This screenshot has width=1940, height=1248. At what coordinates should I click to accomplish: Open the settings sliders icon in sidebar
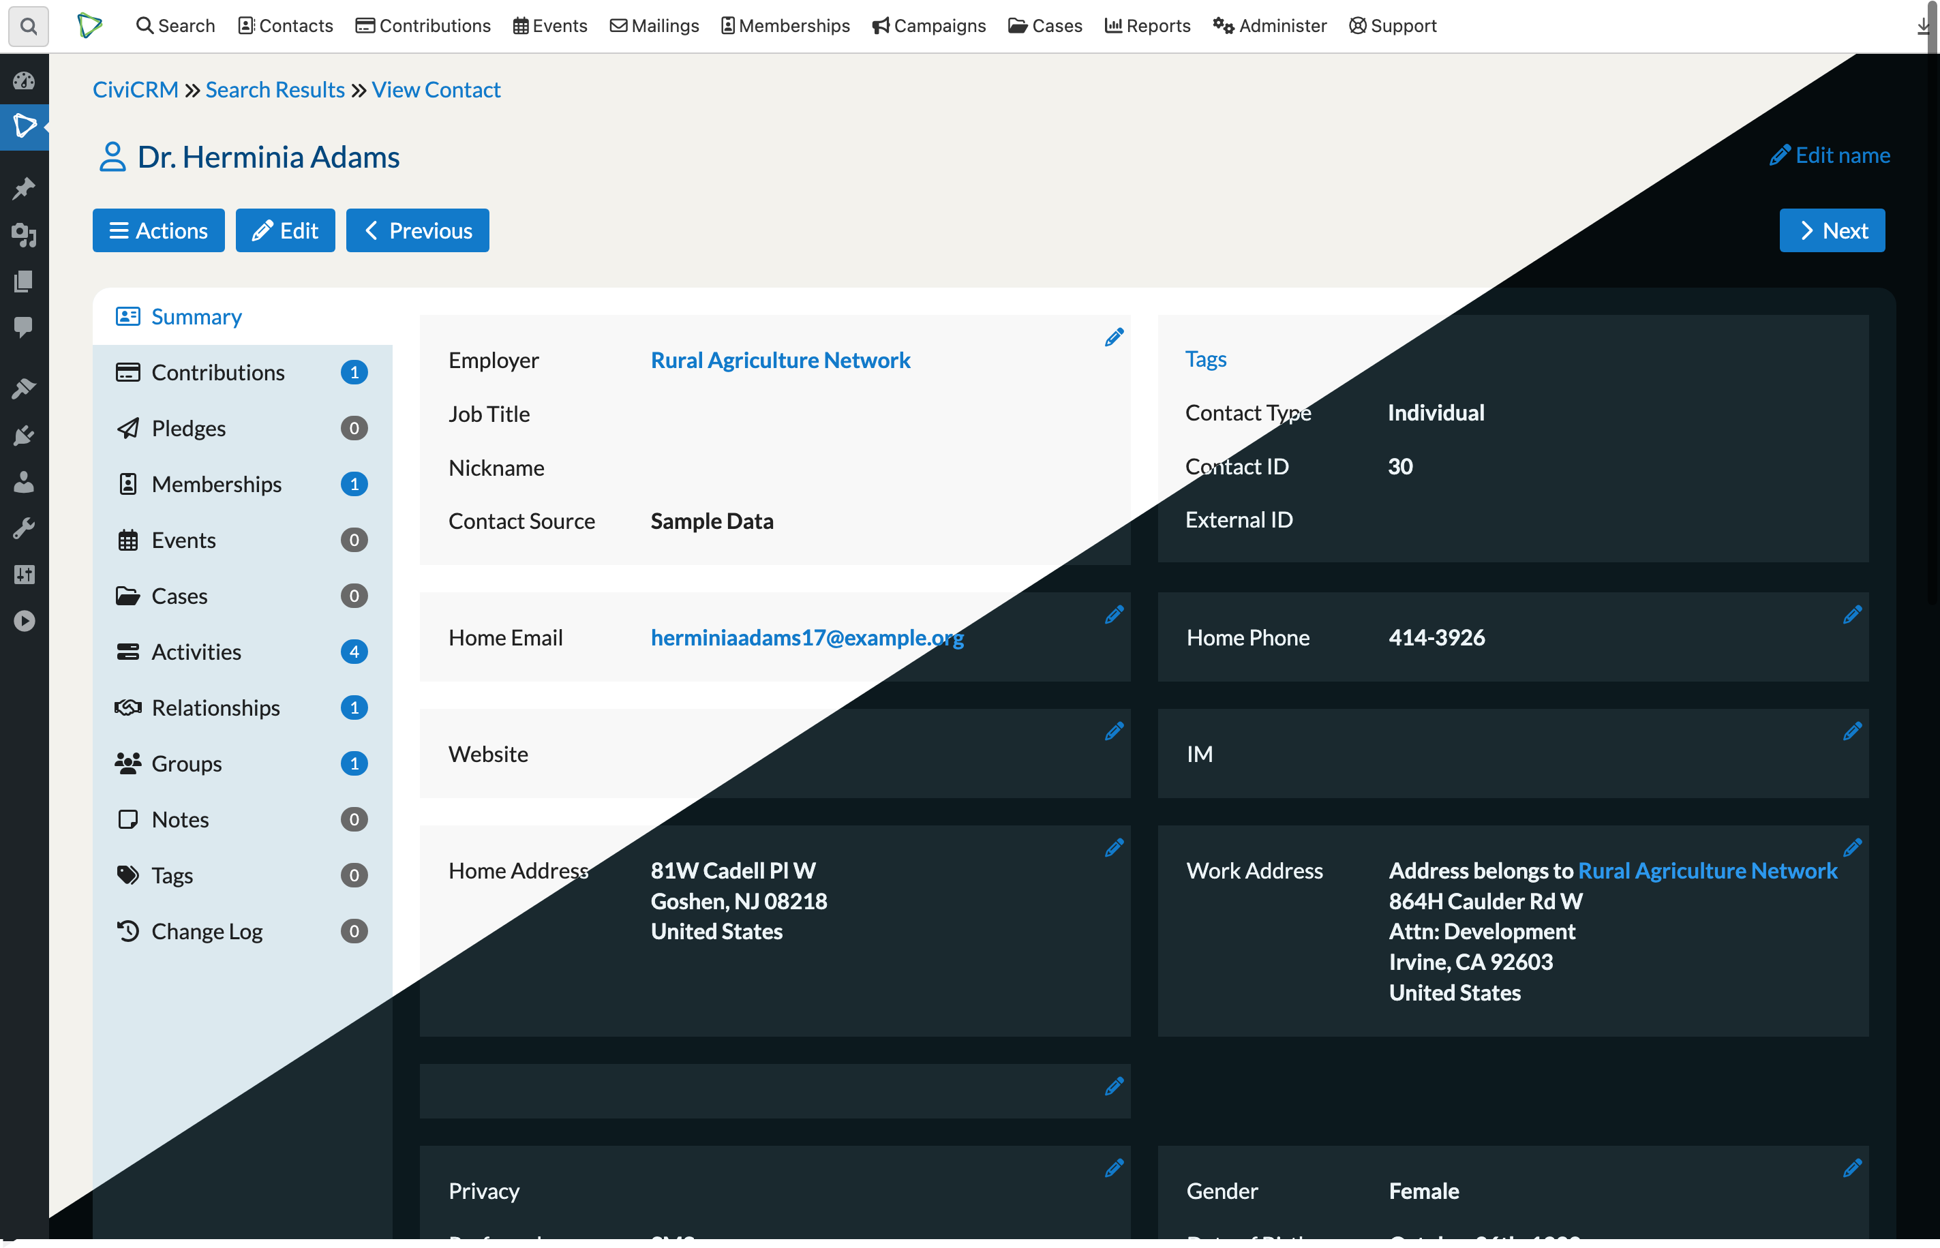(x=25, y=575)
